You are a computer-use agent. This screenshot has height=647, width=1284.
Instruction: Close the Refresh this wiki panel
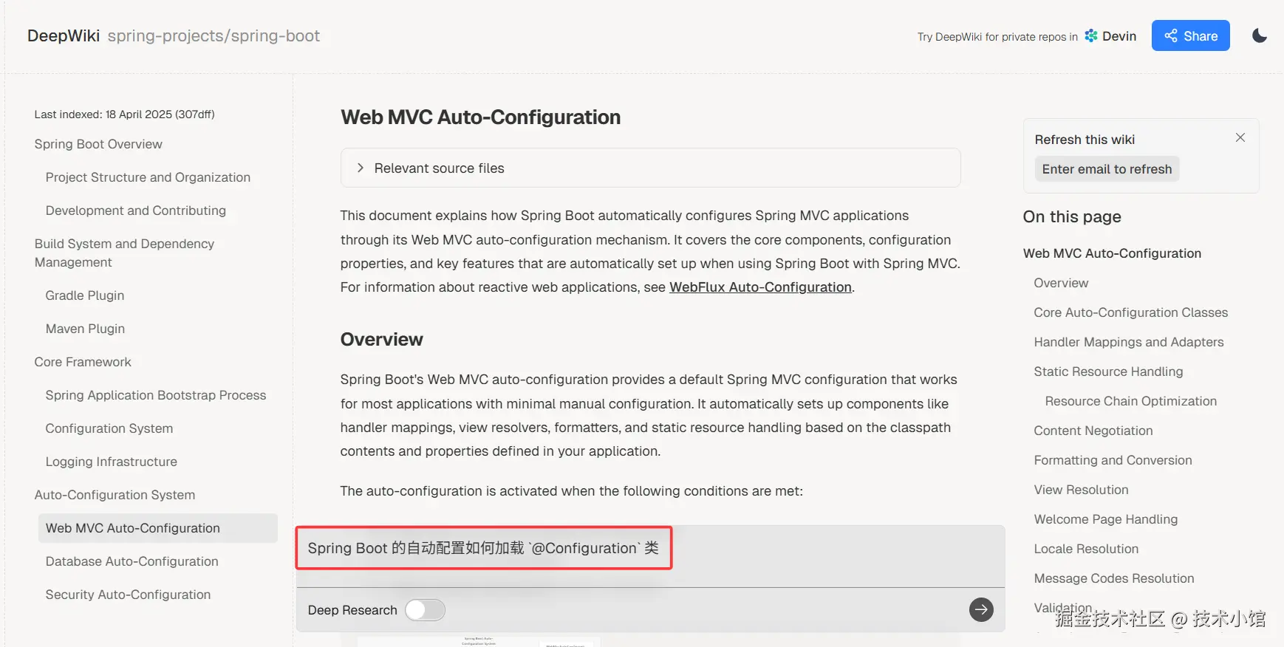pyautogui.click(x=1240, y=137)
